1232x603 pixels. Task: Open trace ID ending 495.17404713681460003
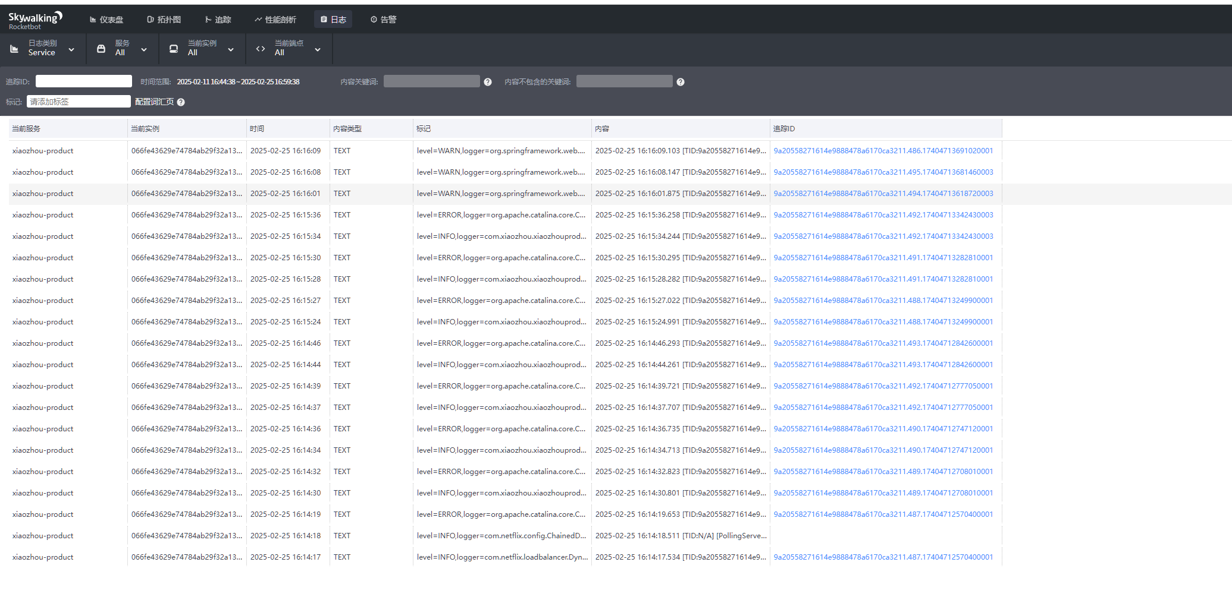[x=883, y=172]
